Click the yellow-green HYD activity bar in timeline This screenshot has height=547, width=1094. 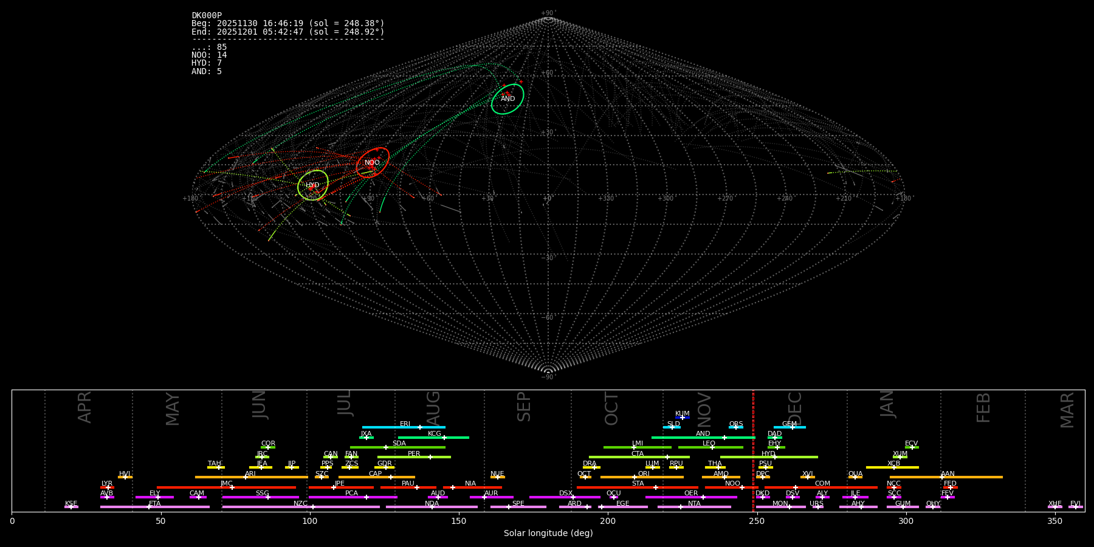(769, 457)
